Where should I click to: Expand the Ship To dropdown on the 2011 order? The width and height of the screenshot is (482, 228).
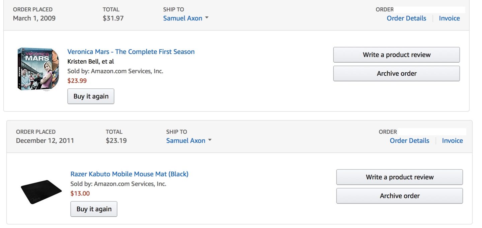(210, 141)
